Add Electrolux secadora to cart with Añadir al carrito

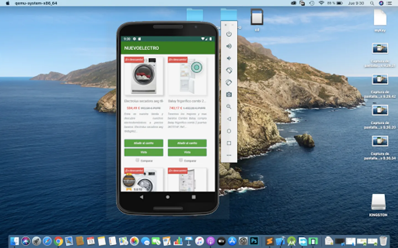click(x=144, y=143)
